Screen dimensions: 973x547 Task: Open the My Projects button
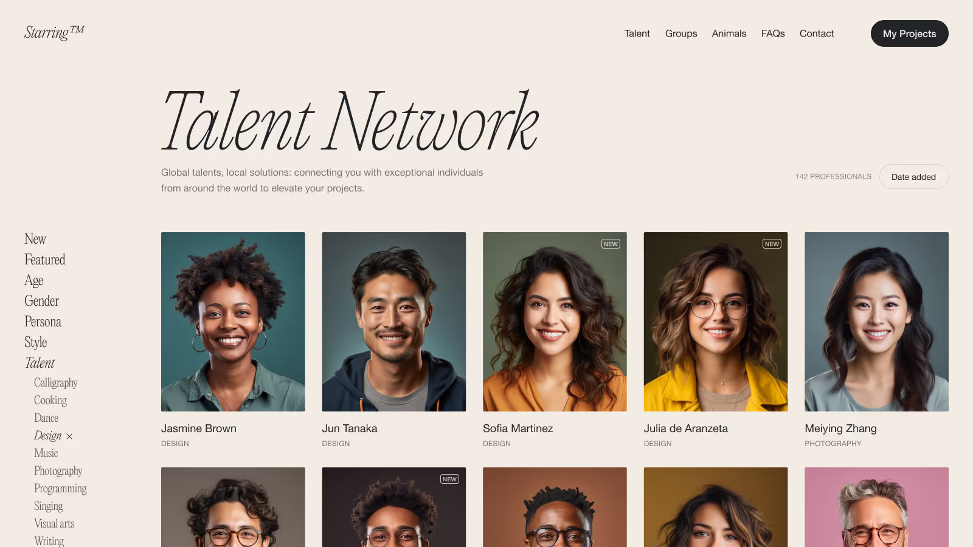pyautogui.click(x=909, y=33)
